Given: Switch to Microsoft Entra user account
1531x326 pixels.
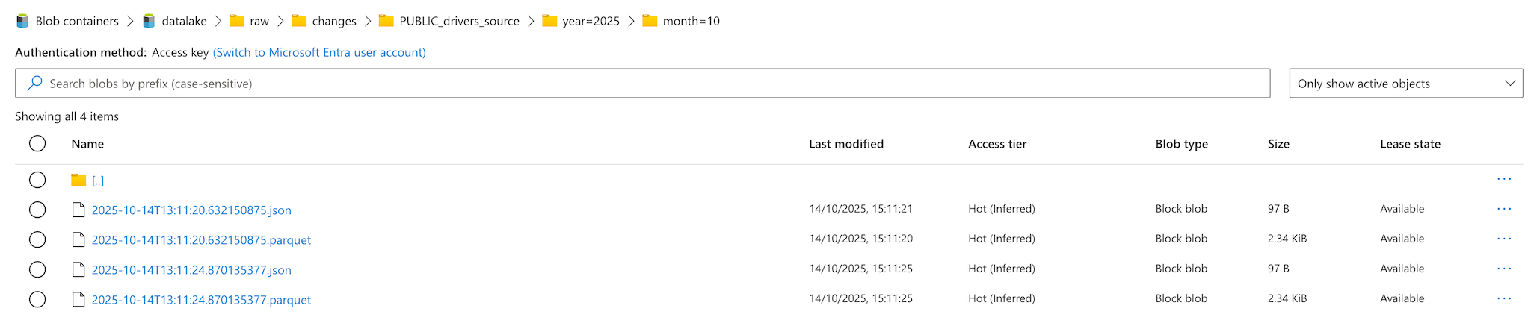Looking at the screenshot, I should click(319, 52).
